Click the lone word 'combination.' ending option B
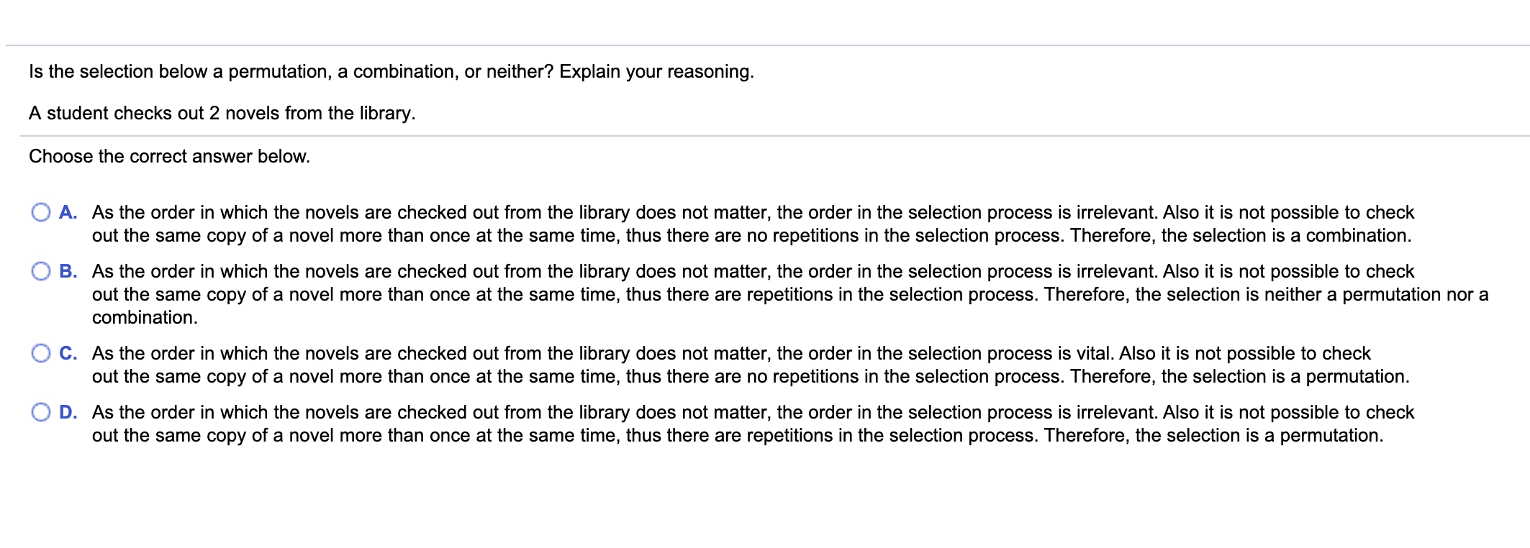Image resolution: width=1530 pixels, height=548 pixels. coord(145,317)
